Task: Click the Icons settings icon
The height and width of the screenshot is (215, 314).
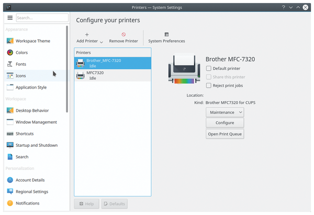Action: [10, 76]
